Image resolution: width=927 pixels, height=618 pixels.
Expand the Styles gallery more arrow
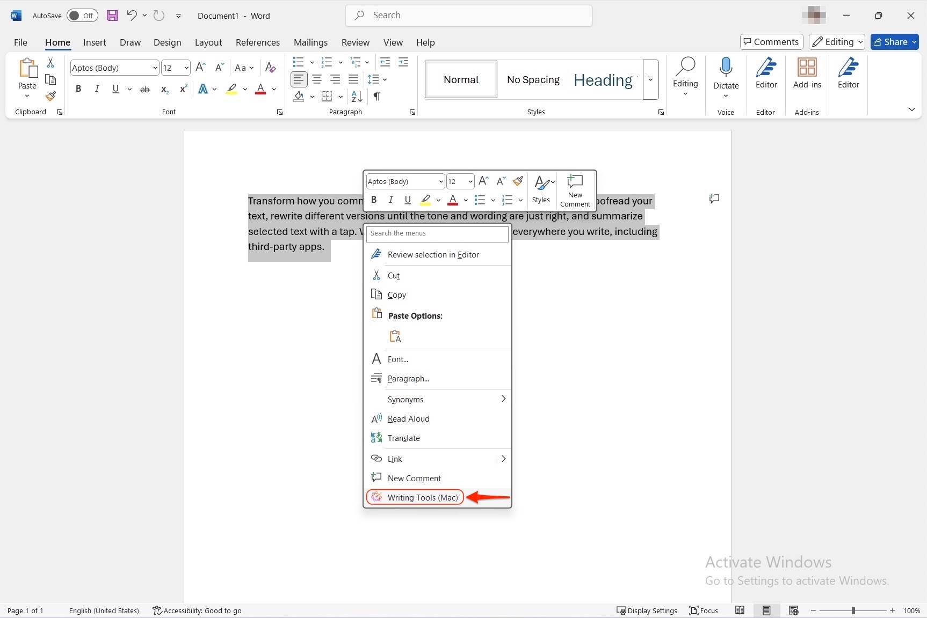650,79
